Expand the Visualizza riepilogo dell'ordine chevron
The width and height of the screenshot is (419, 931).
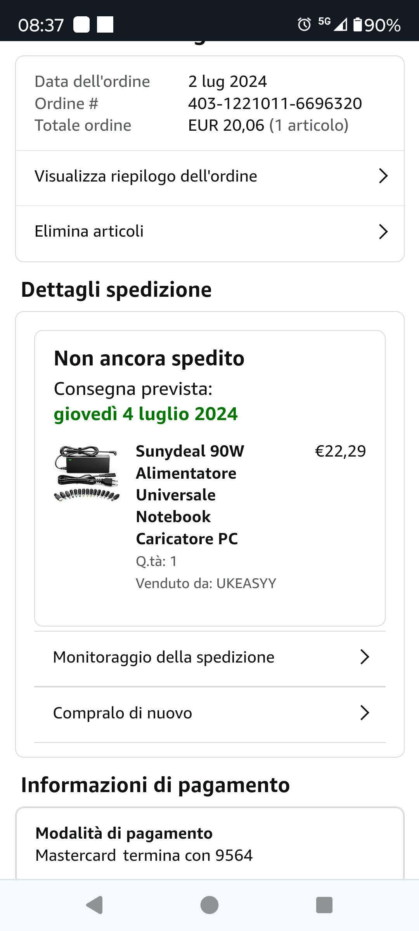[383, 176]
